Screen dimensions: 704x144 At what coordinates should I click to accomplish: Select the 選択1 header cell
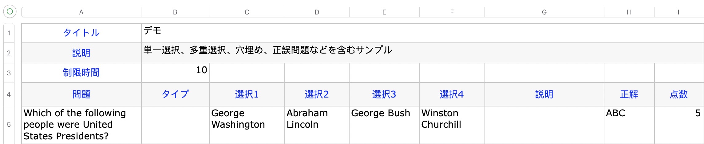(x=247, y=94)
